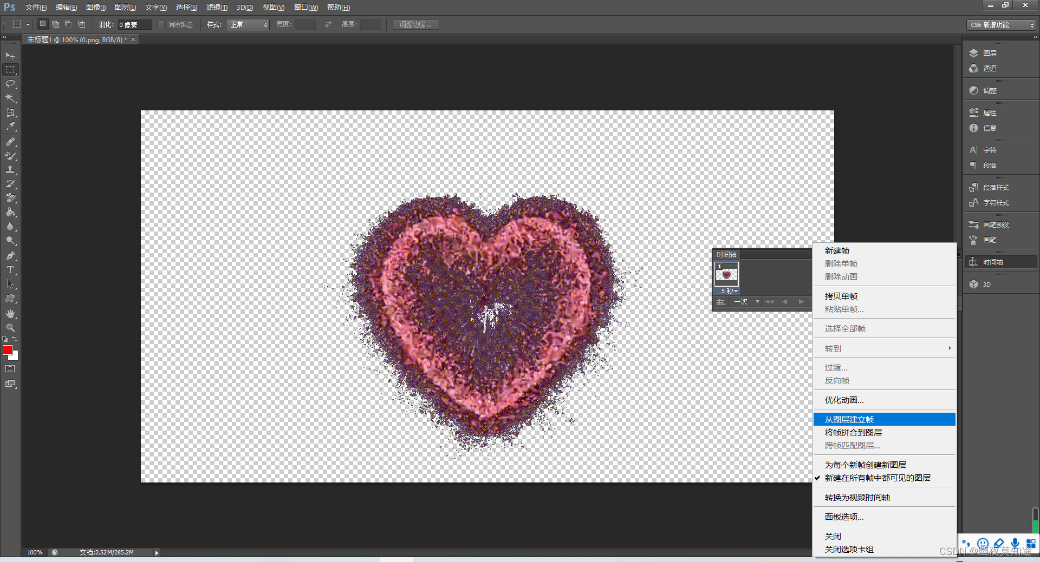
Task: Convert to video timeline icon in timeline panel
Action: tap(720, 302)
